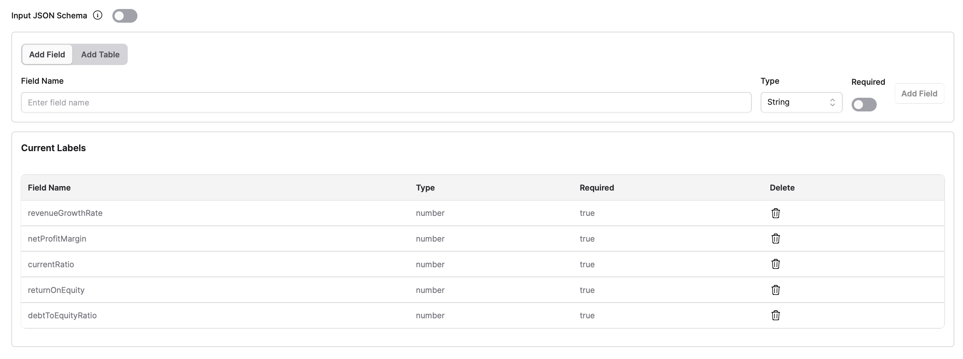Delete the returnOnEquity field
963x359 pixels.
pos(775,290)
